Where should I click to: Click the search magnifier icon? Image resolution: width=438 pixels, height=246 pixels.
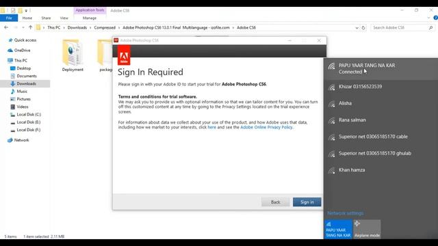pos(430,27)
